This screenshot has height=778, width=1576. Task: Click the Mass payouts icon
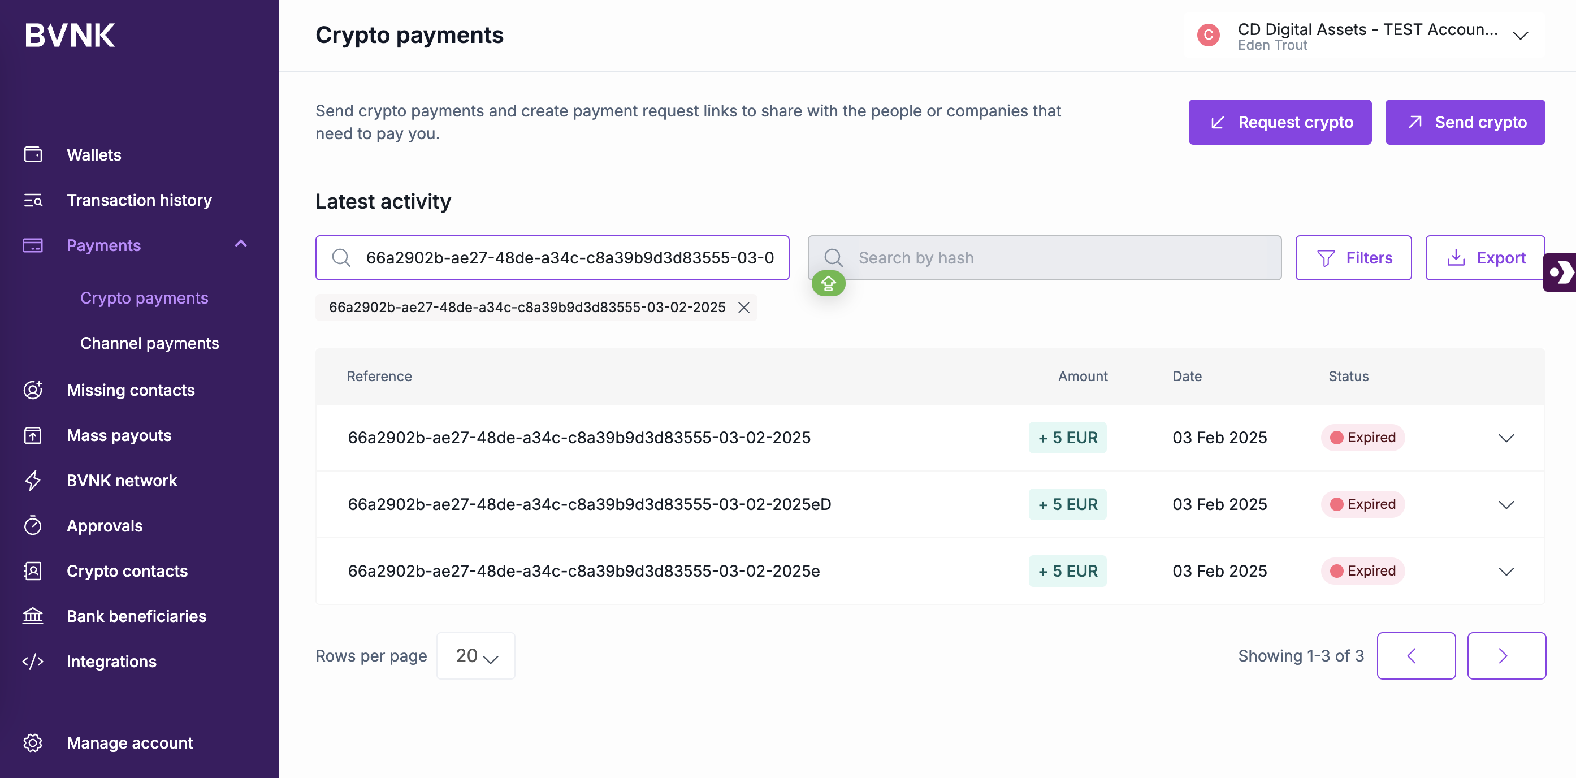(x=33, y=435)
